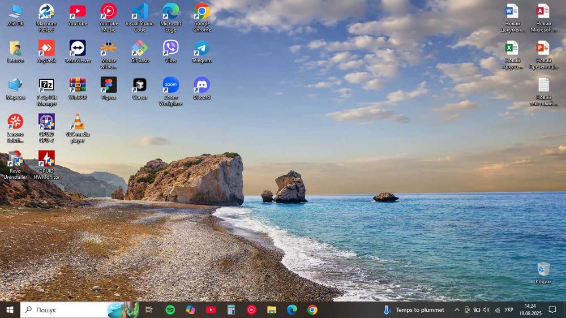
Task: Select the Google Chrome desktop shortcut
Action: (202, 18)
